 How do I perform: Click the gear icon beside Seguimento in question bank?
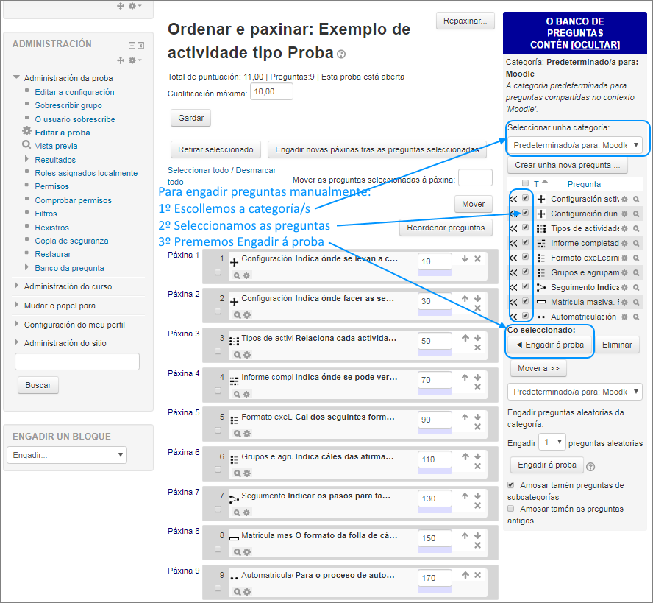(624, 286)
